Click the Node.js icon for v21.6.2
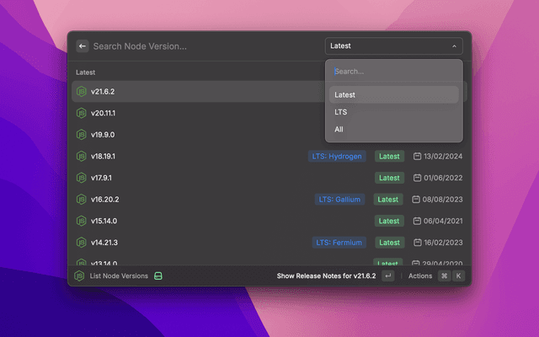The height and width of the screenshot is (337, 539). click(x=82, y=91)
